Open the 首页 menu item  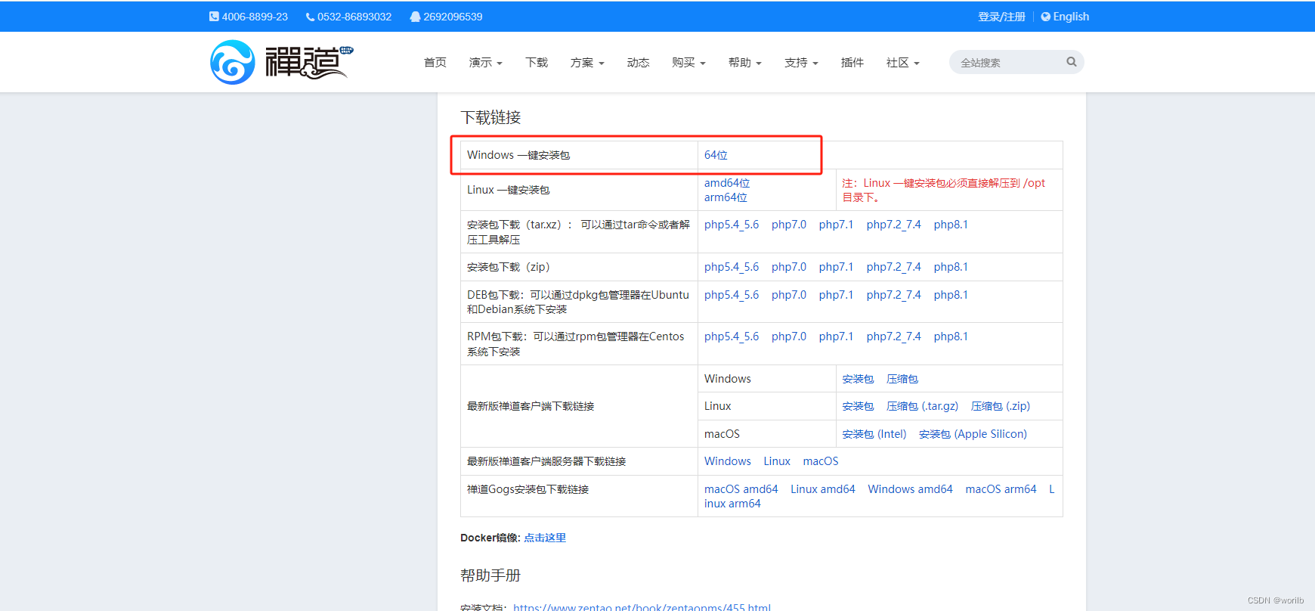[435, 63]
